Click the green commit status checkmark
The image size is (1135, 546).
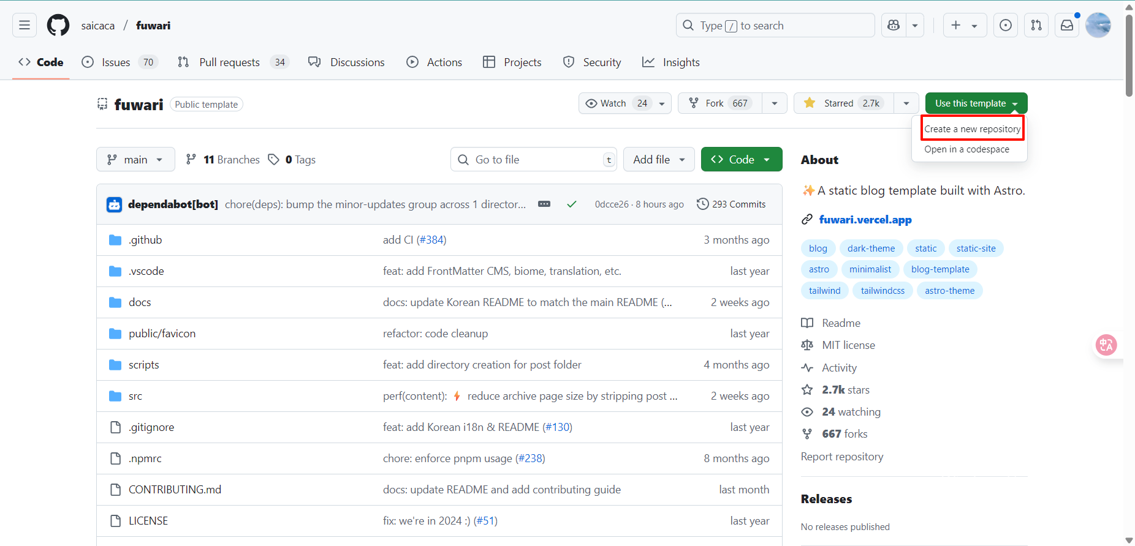click(572, 204)
